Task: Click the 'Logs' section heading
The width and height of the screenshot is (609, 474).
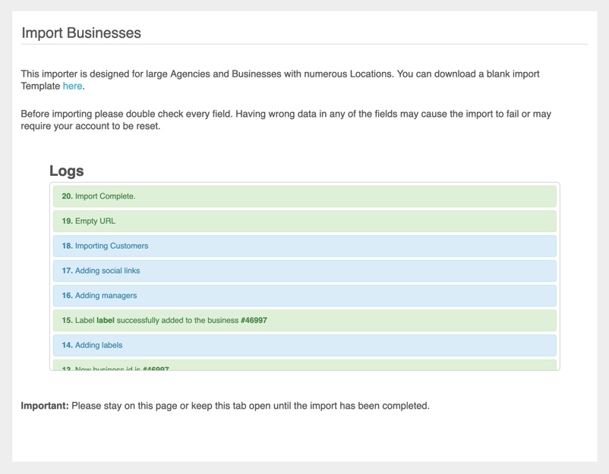Action: tap(68, 171)
